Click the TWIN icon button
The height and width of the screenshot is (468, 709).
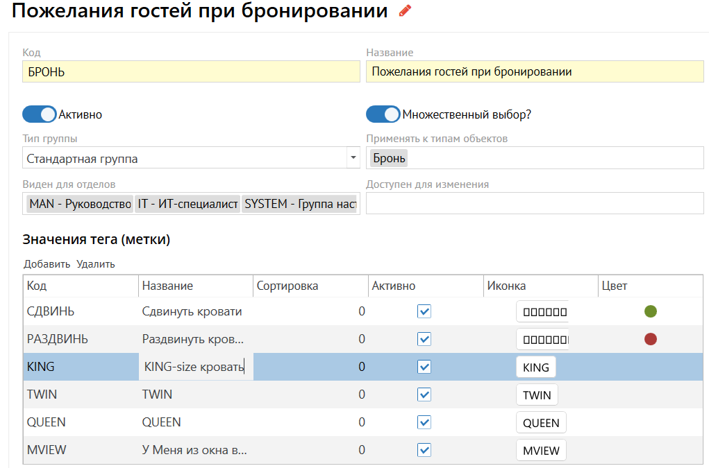[x=537, y=395]
